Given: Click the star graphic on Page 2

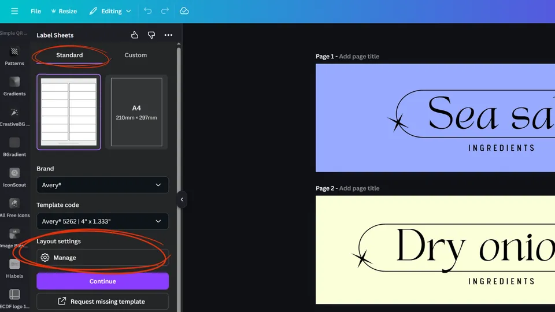Looking at the screenshot, I should point(362,258).
